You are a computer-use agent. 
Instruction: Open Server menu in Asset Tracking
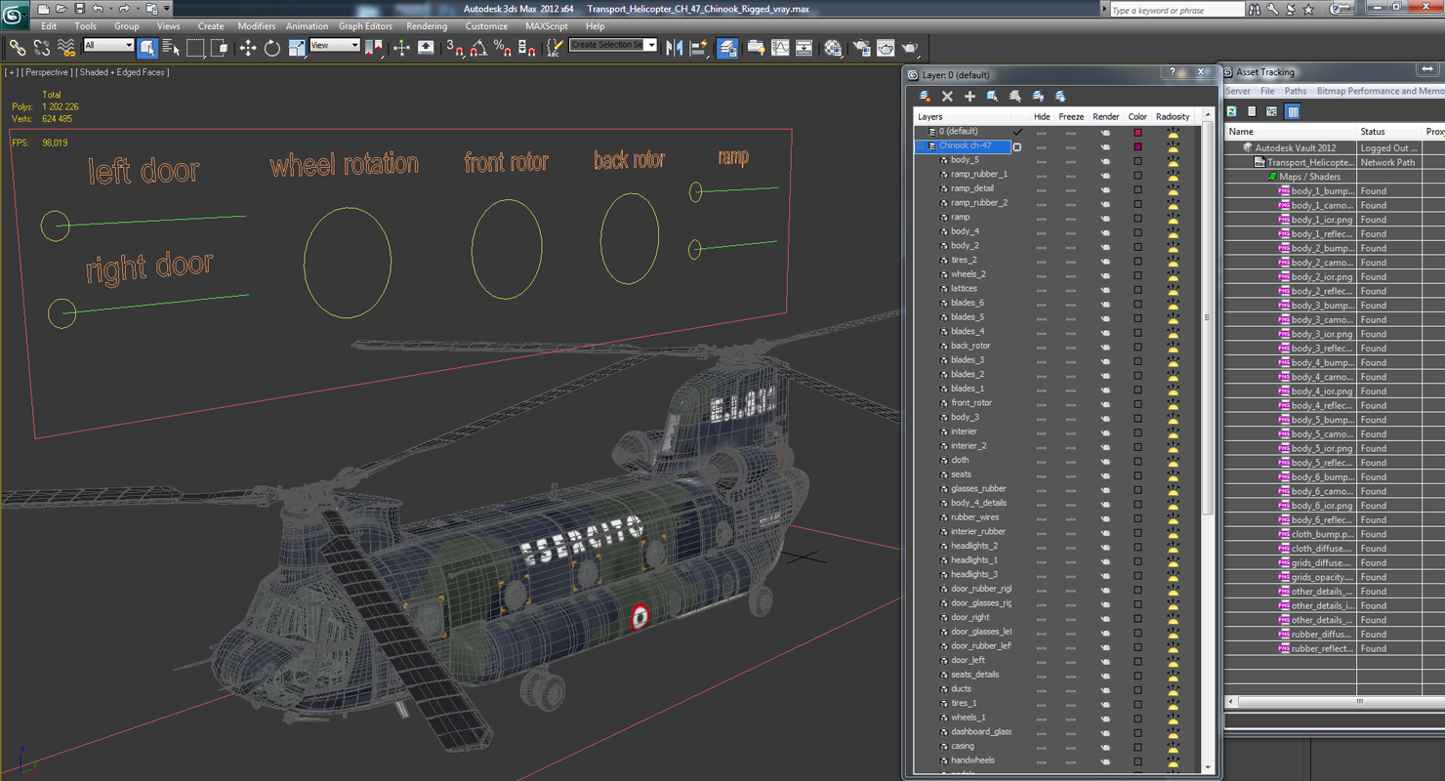point(1238,91)
